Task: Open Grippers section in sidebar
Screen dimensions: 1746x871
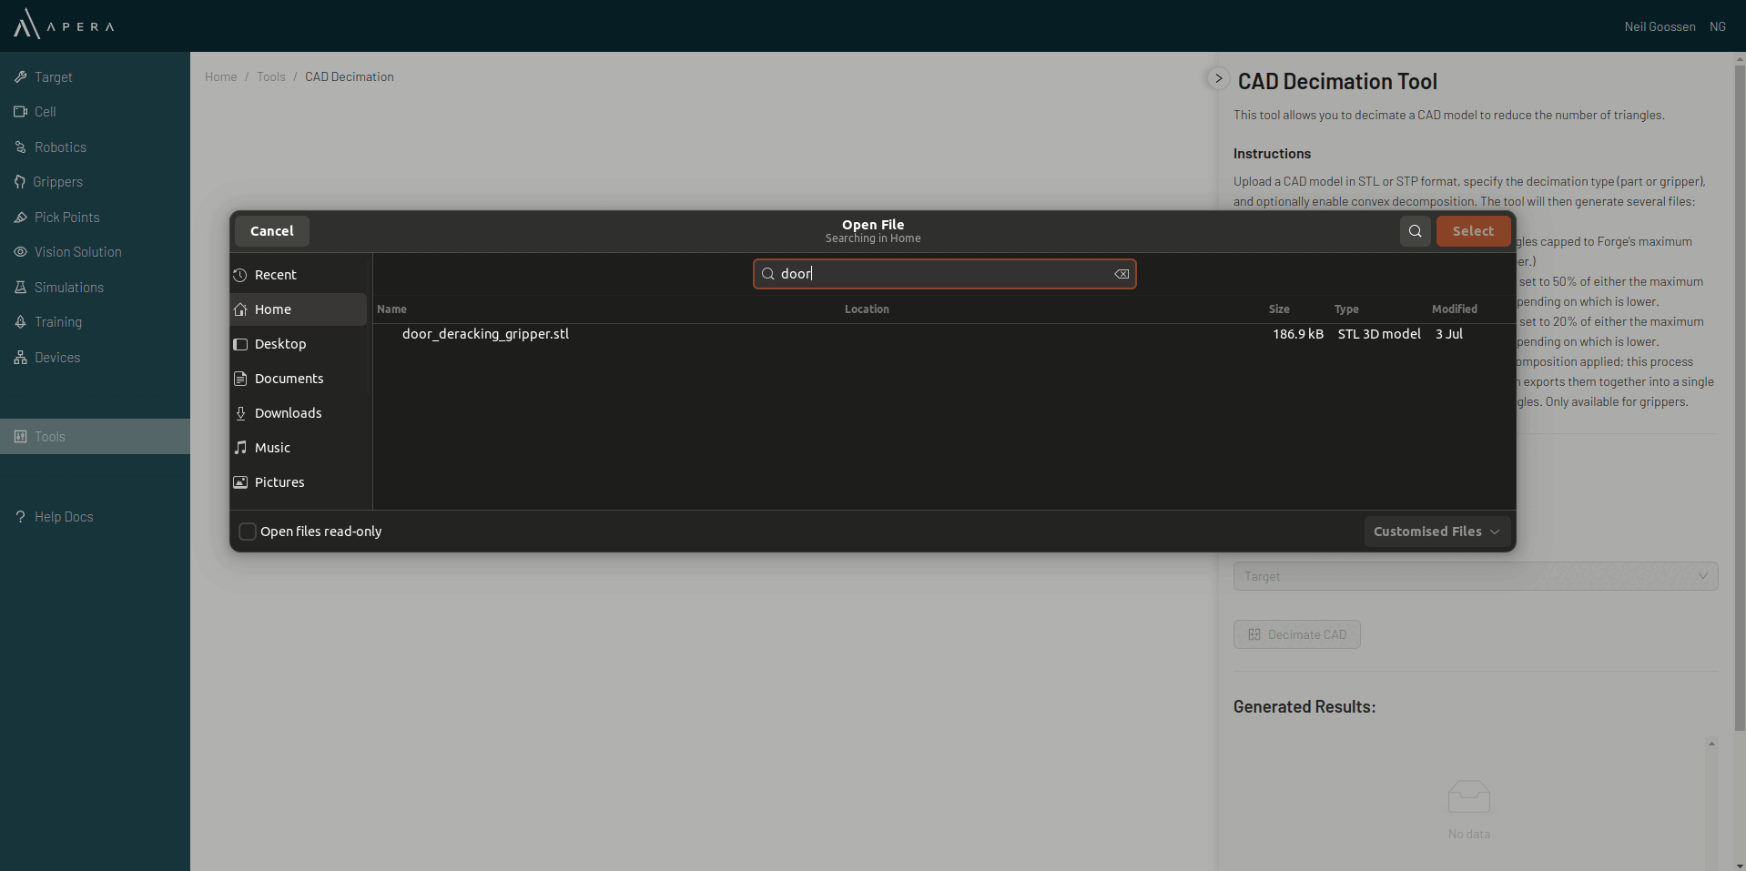Action: 57,182
